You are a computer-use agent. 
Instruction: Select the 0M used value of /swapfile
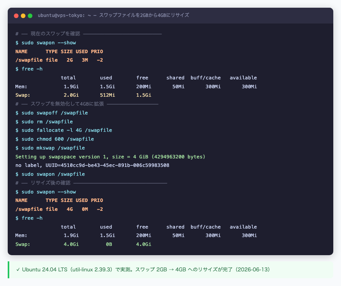pos(85,209)
